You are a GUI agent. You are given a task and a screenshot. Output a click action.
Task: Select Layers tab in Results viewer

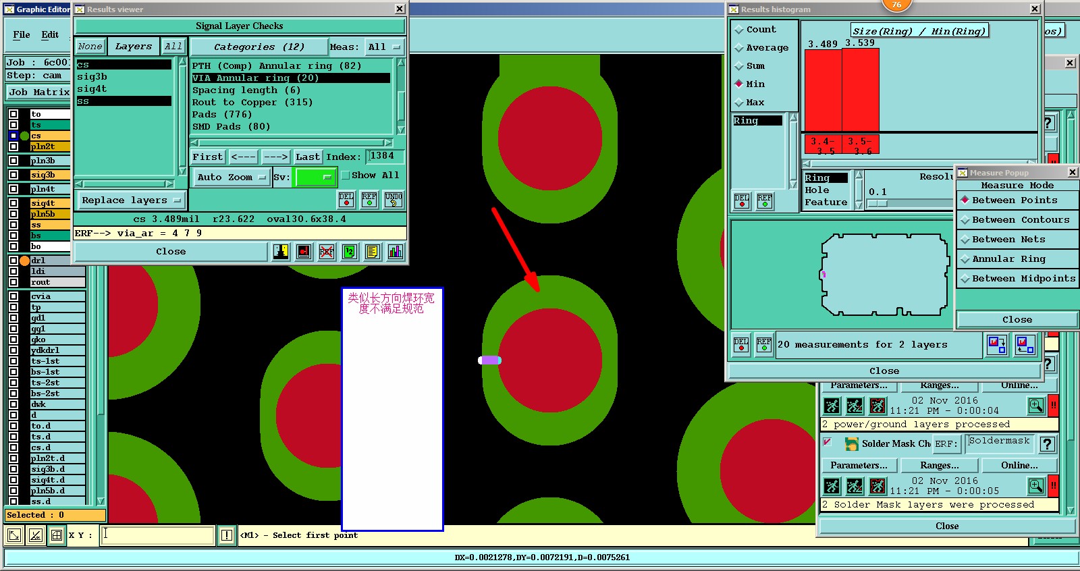(134, 47)
